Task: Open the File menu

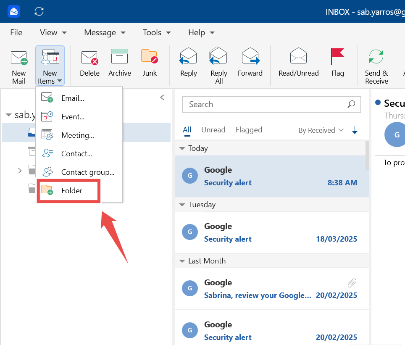Action: 16,32
